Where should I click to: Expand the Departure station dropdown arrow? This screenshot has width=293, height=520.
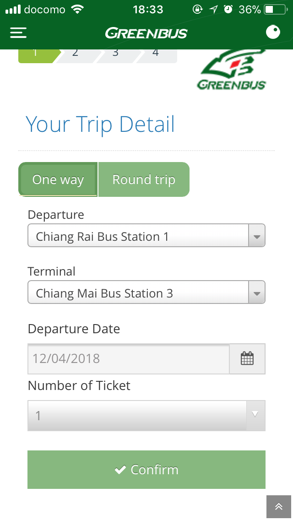pyautogui.click(x=256, y=236)
